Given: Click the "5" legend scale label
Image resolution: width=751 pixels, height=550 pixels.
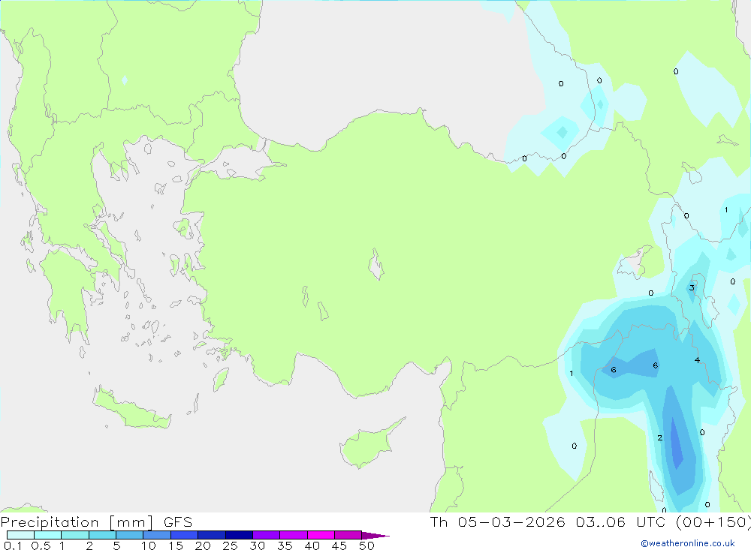Looking at the screenshot, I should pyautogui.click(x=116, y=545).
